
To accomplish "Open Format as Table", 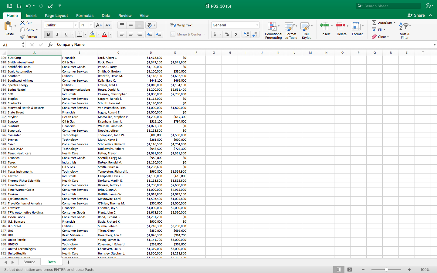I will pos(291,30).
